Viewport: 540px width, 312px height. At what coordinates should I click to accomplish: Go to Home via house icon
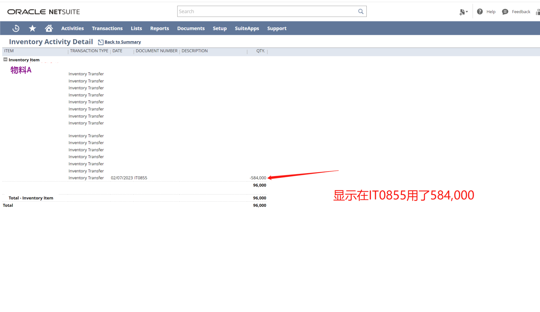click(49, 28)
